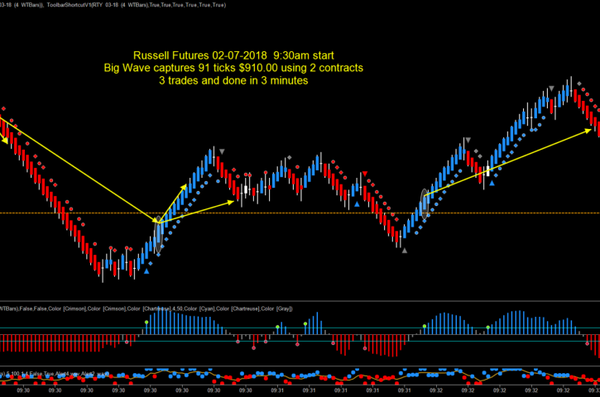
Task: Select the long yellow arrow line at right
Action: tap(505, 163)
